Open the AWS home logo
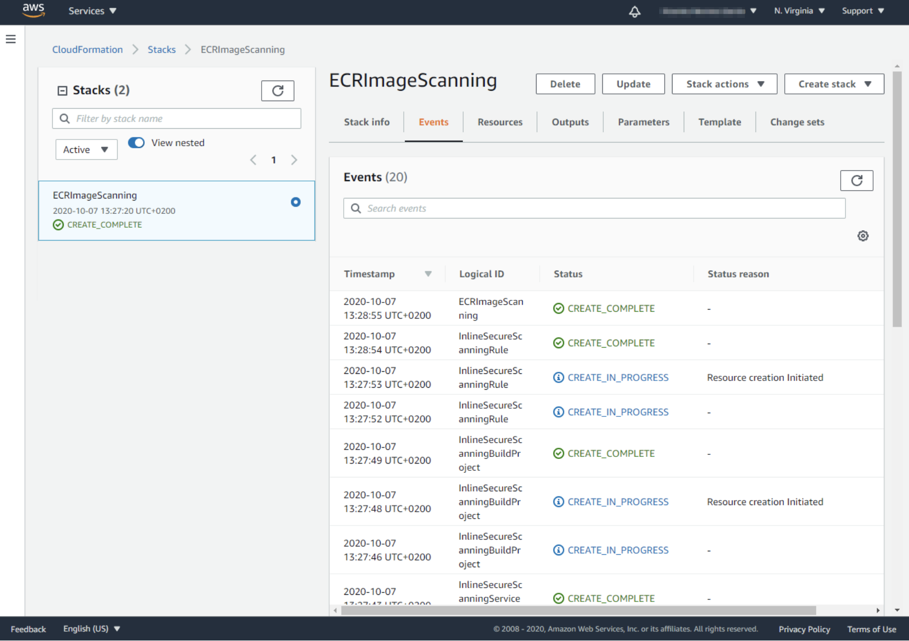Image resolution: width=909 pixels, height=641 pixels. [x=33, y=10]
